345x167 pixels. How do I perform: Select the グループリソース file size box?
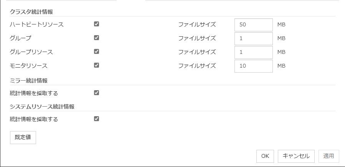coord(253,52)
